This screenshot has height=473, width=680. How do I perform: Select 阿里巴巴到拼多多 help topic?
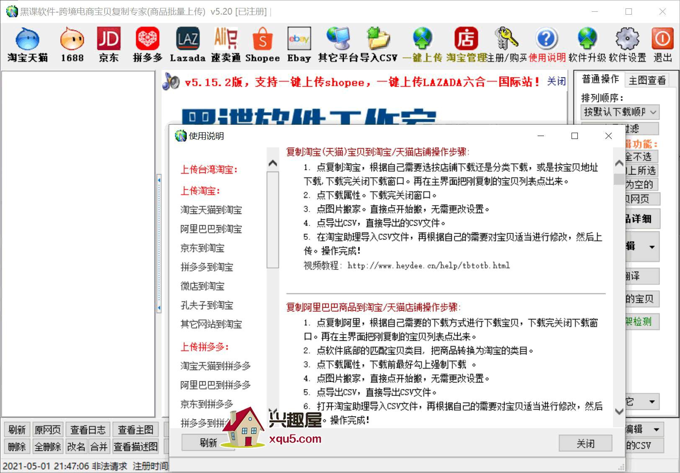pos(216,385)
